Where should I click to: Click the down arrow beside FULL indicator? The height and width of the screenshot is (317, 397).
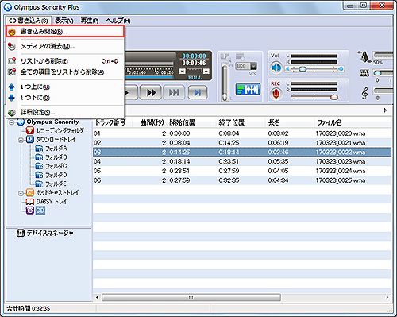click(x=183, y=72)
